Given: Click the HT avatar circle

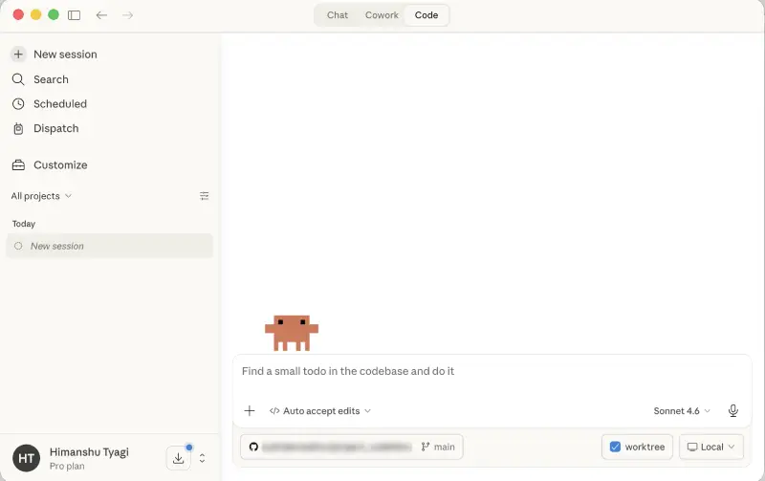Looking at the screenshot, I should tap(27, 458).
